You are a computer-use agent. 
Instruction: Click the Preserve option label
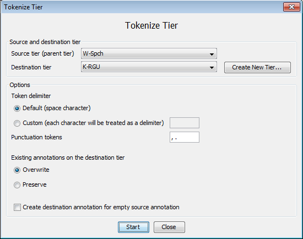(35, 184)
